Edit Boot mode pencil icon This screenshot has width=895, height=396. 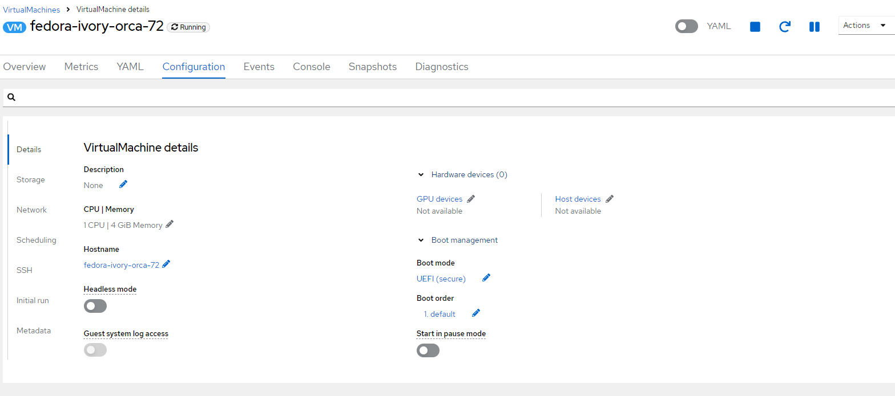point(486,277)
